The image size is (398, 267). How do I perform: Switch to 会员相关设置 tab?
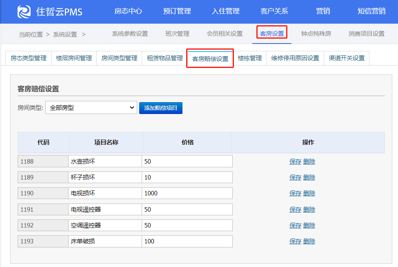[x=225, y=34]
